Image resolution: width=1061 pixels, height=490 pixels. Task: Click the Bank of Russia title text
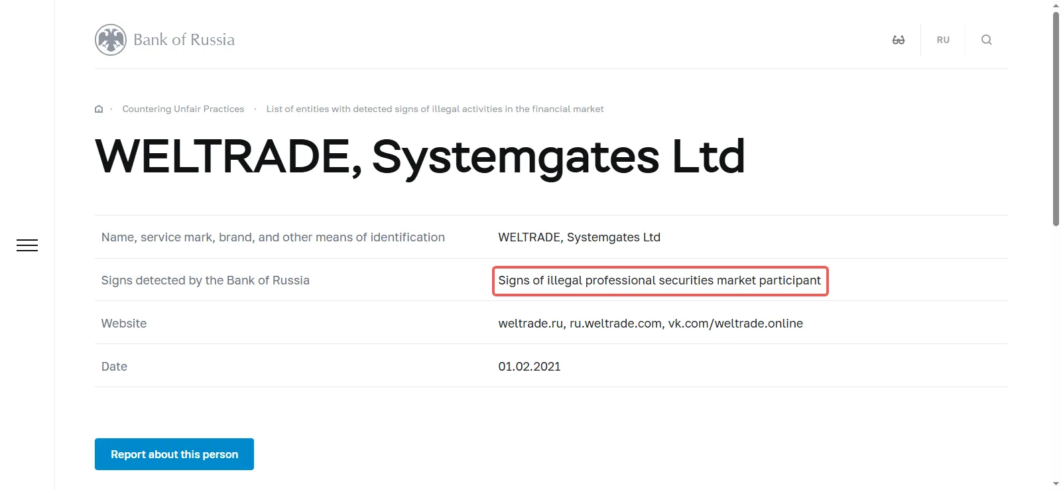click(184, 40)
